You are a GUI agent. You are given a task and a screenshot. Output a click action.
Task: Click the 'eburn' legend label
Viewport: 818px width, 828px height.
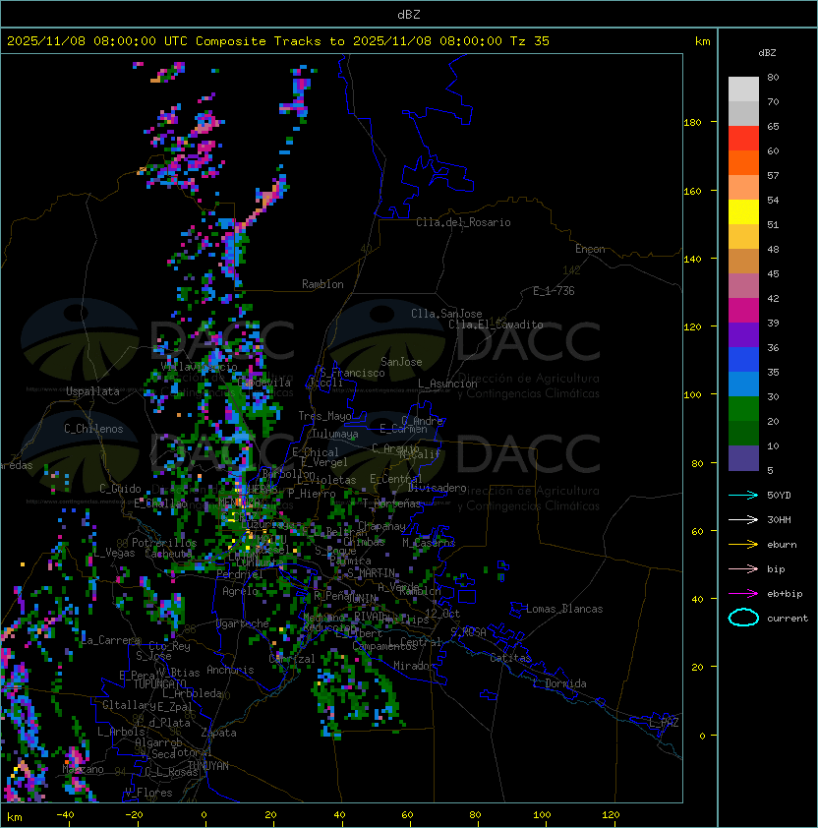coord(782,545)
